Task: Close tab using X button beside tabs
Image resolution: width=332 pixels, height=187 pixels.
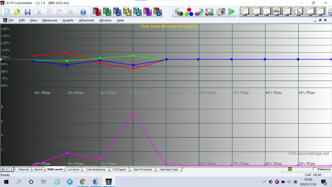Action: 3,169
